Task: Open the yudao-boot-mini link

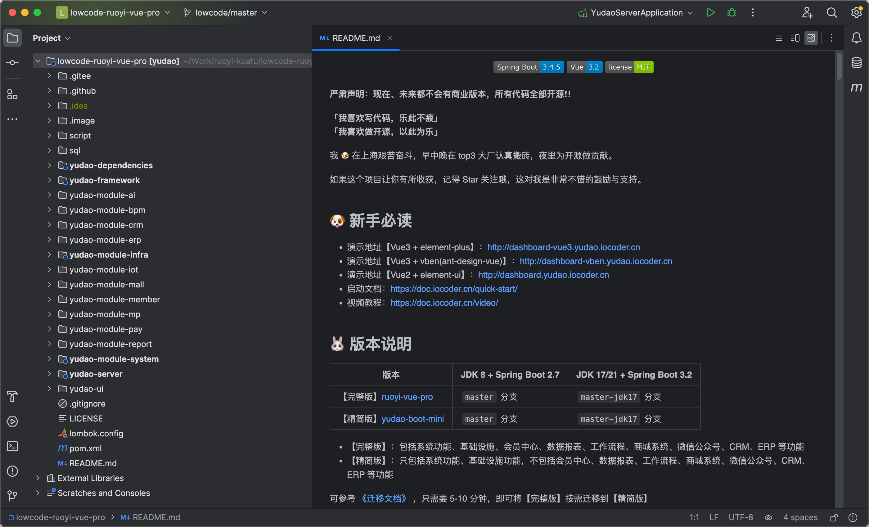Action: (x=412, y=419)
